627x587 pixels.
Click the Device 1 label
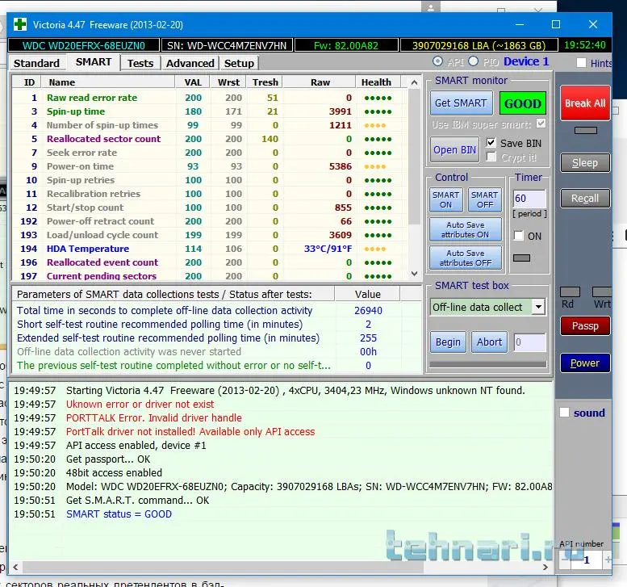(x=526, y=61)
